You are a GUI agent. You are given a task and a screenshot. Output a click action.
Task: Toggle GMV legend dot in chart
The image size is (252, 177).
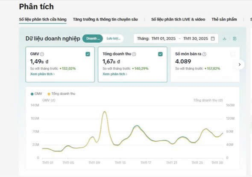point(32,94)
